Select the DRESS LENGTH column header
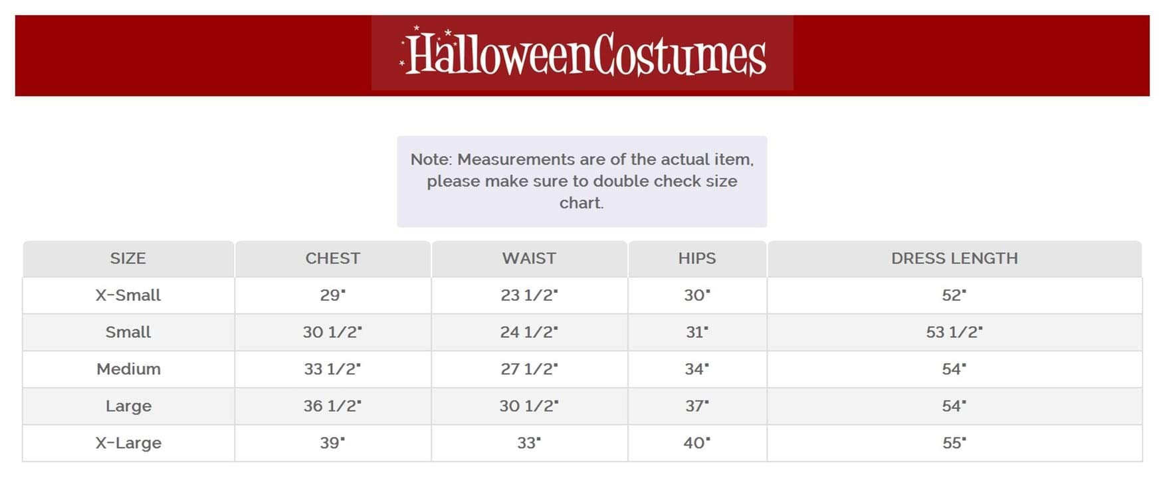The image size is (1163, 484). click(954, 258)
